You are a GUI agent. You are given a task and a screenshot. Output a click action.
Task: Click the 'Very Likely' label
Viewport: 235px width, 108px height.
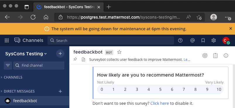(214, 82)
